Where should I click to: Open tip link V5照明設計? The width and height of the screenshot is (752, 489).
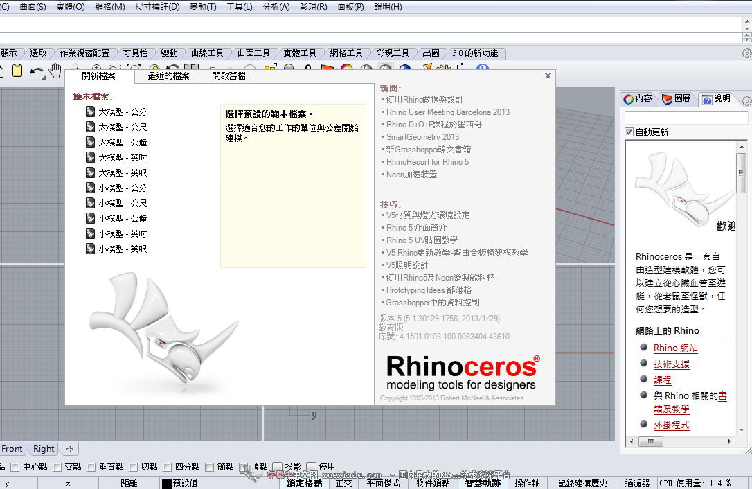pyautogui.click(x=406, y=265)
